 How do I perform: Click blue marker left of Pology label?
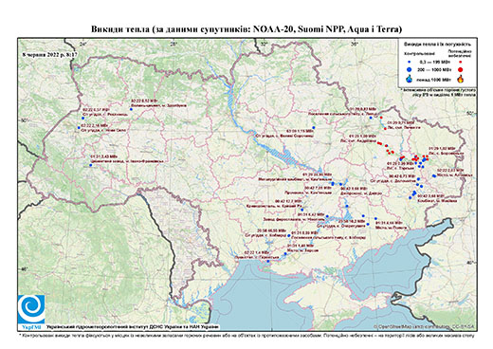click(x=375, y=218)
